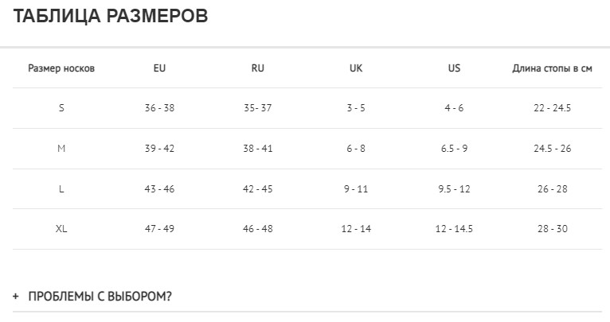Image resolution: width=610 pixels, height=322 pixels.
Task: Click the US column header
Action: click(454, 68)
